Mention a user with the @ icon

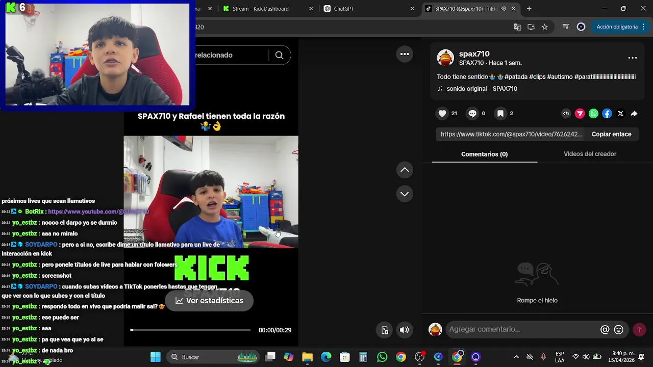coord(605,330)
